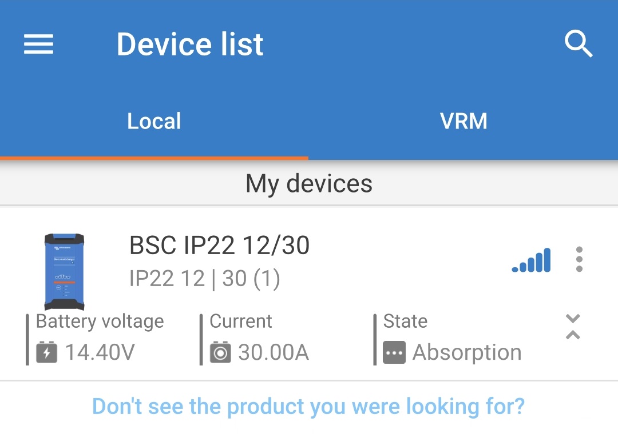The height and width of the screenshot is (434, 618).
Task: Toggle the State field indicator bar
Action: [376, 336]
